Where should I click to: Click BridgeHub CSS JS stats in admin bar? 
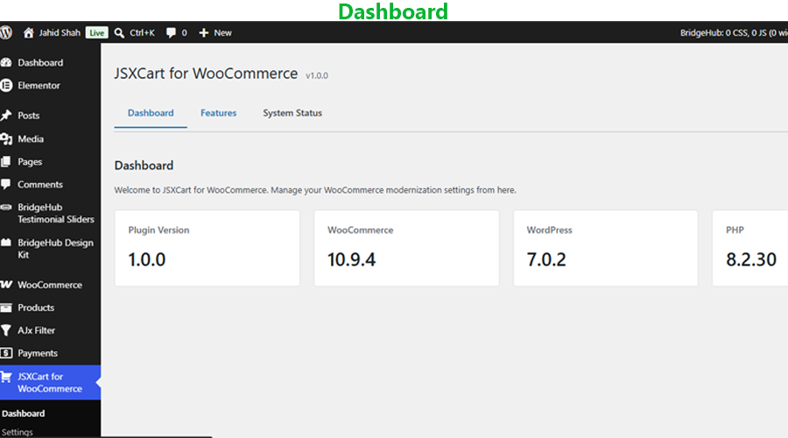click(734, 32)
